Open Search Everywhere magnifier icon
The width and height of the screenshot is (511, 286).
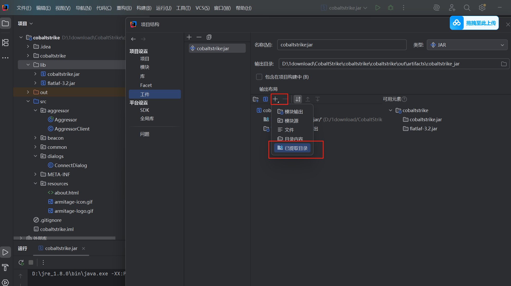[467, 8]
